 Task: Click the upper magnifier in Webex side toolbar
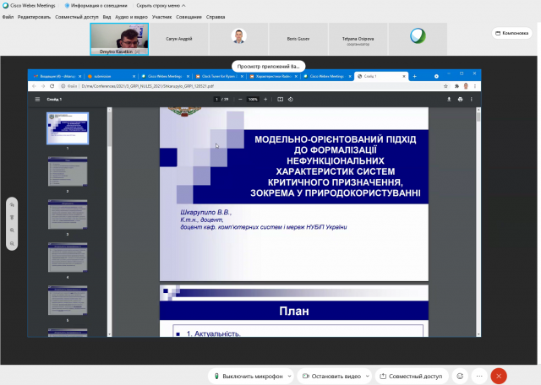(x=12, y=230)
